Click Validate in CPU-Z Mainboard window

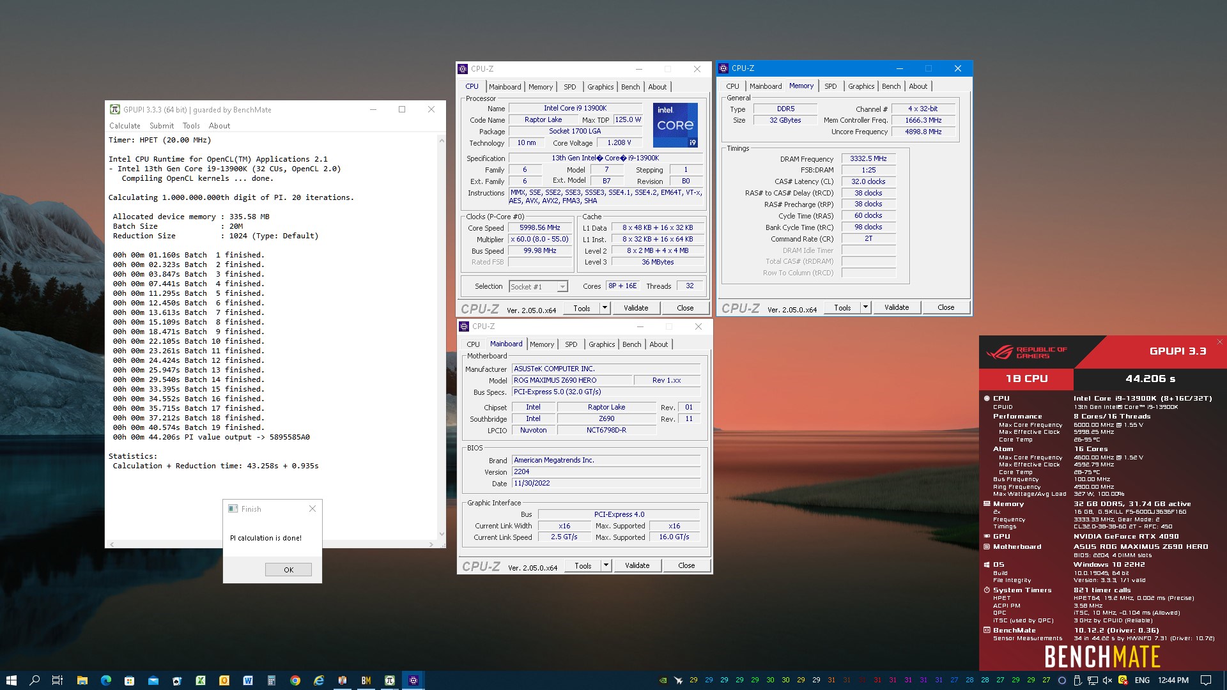pyautogui.click(x=637, y=565)
